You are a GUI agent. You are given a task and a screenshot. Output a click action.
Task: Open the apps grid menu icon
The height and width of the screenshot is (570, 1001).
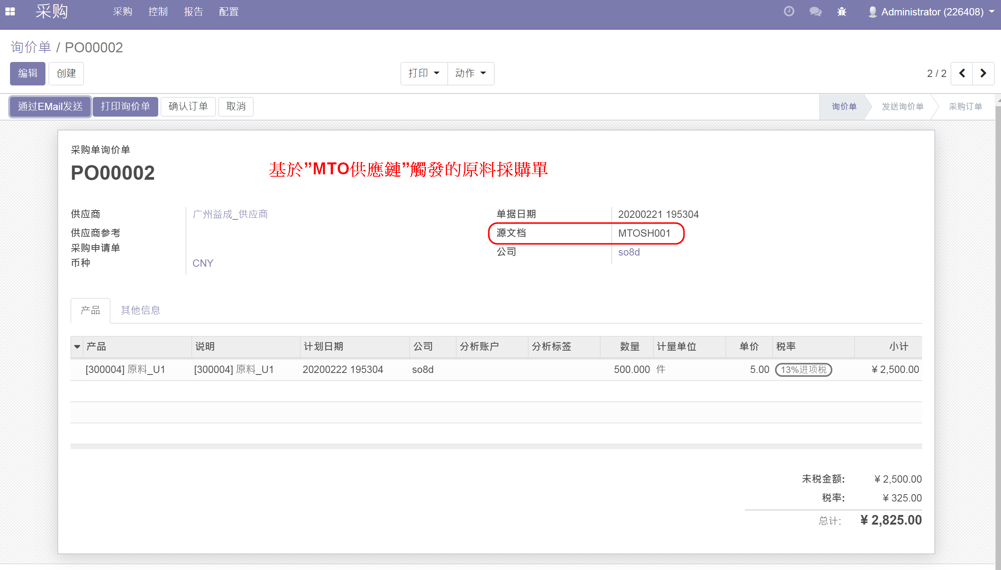[x=10, y=12]
